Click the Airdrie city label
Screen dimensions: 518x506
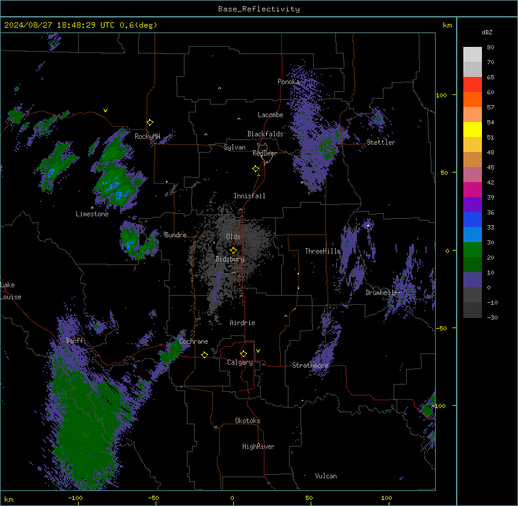[x=243, y=323]
